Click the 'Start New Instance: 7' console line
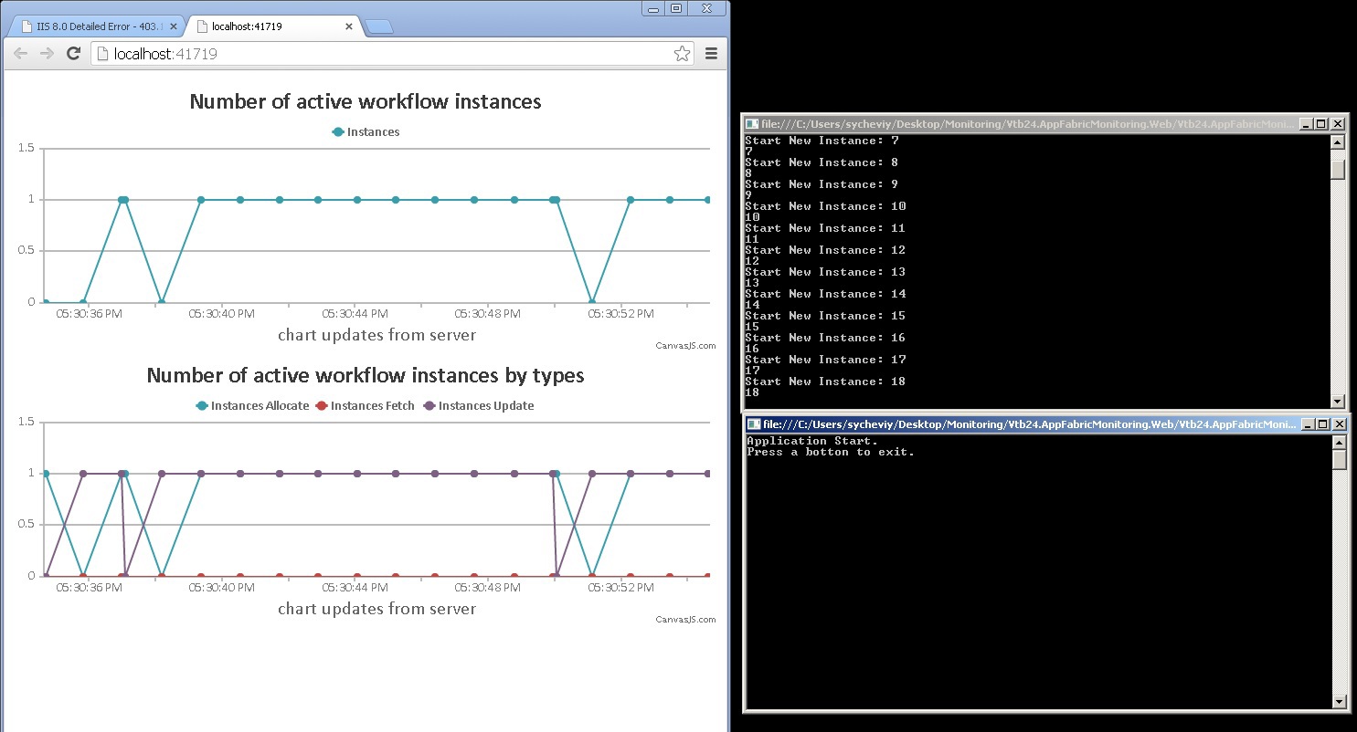Image resolution: width=1357 pixels, height=732 pixels. 822,141
